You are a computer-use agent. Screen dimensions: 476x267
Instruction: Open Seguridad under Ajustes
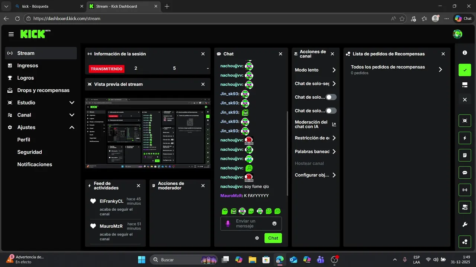pyautogui.click(x=30, y=152)
